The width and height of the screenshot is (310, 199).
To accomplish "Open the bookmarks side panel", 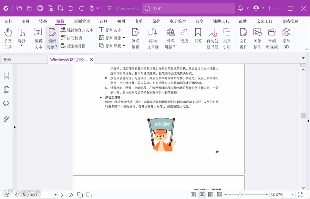I will click(x=6, y=75).
